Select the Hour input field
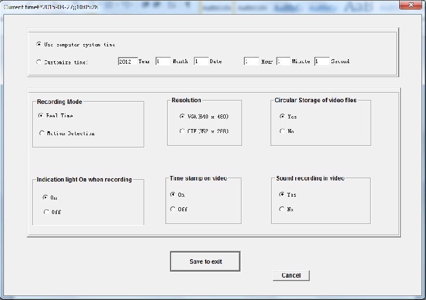 [x=252, y=61]
